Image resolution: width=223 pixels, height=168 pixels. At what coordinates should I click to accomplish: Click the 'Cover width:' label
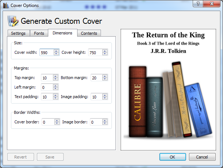click(26, 52)
